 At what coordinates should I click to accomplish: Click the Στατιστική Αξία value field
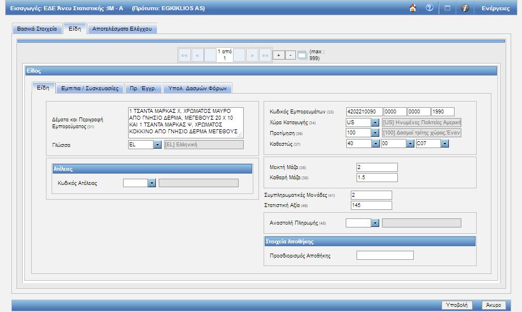(x=371, y=205)
